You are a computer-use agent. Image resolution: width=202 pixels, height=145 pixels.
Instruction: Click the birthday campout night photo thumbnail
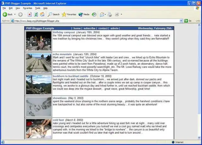(x=39, y=41)
